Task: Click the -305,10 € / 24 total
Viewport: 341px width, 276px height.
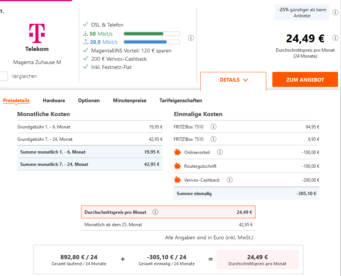Action: (x=167, y=257)
